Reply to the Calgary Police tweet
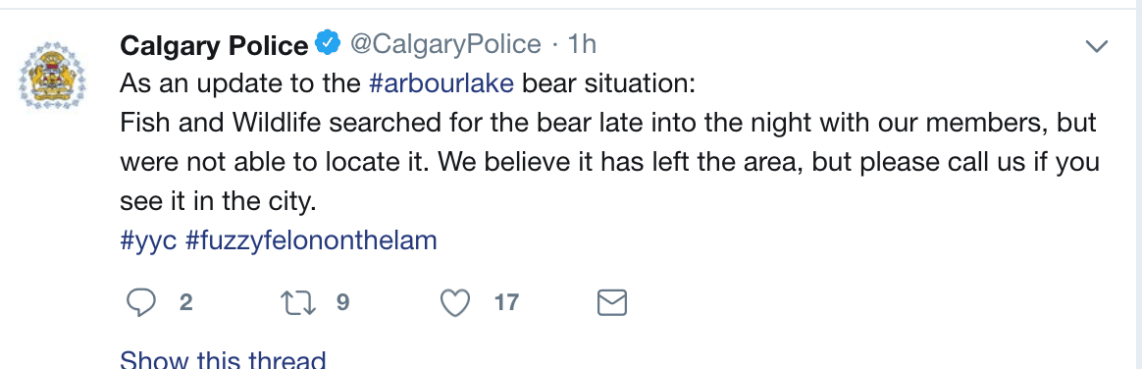 tap(140, 303)
